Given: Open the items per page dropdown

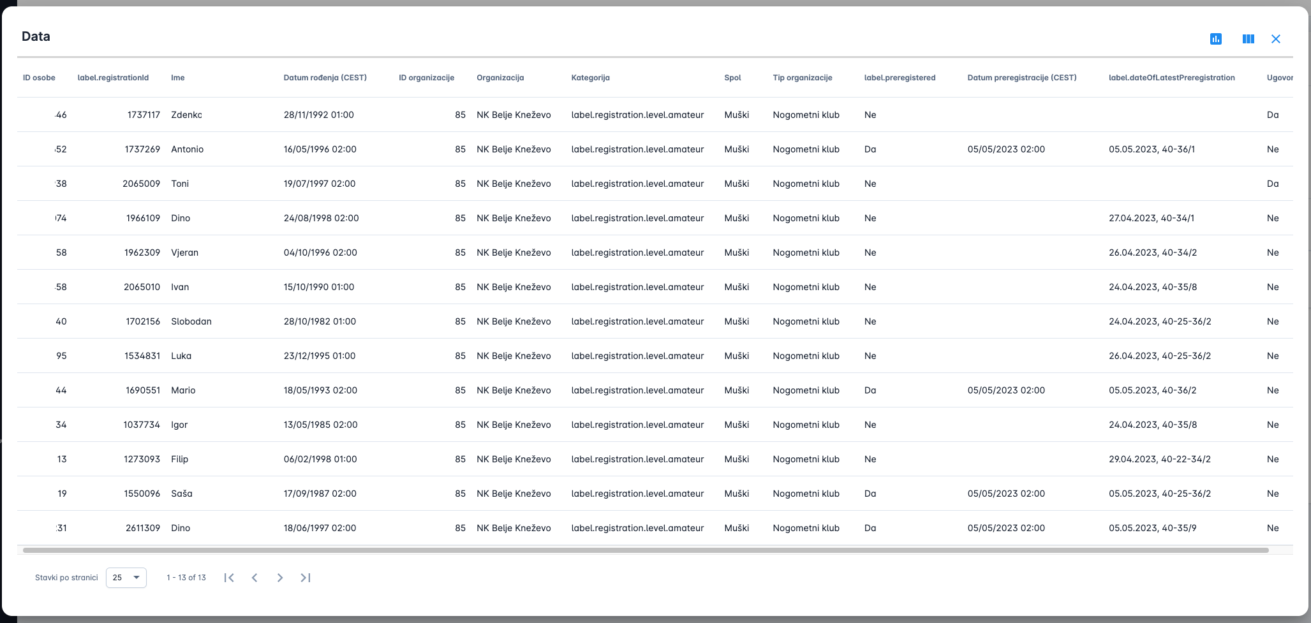Looking at the screenshot, I should [126, 578].
